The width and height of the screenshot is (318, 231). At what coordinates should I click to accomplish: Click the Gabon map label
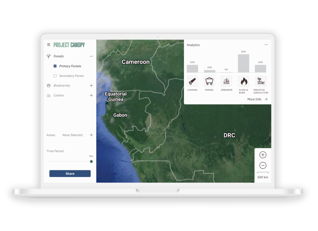(x=120, y=115)
